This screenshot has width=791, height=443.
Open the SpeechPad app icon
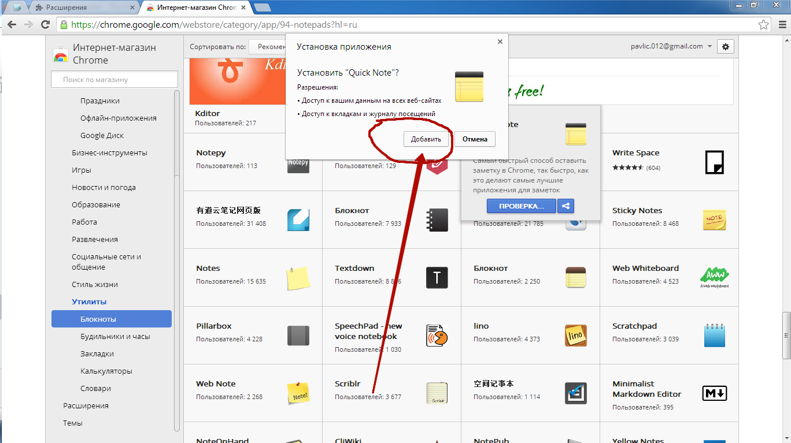click(437, 336)
